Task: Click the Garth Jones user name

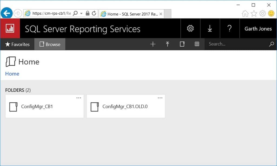Action: (x=258, y=29)
